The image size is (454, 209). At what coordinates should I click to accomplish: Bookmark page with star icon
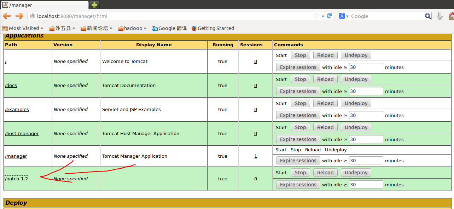click(316, 16)
